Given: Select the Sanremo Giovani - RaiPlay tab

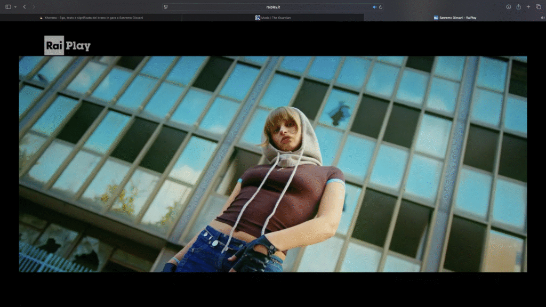Looking at the screenshot, I should point(457,18).
